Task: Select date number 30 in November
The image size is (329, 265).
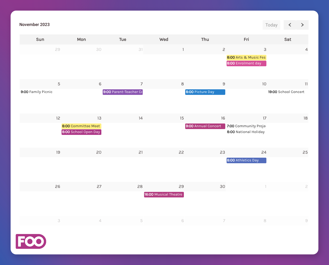Action: [222, 187]
